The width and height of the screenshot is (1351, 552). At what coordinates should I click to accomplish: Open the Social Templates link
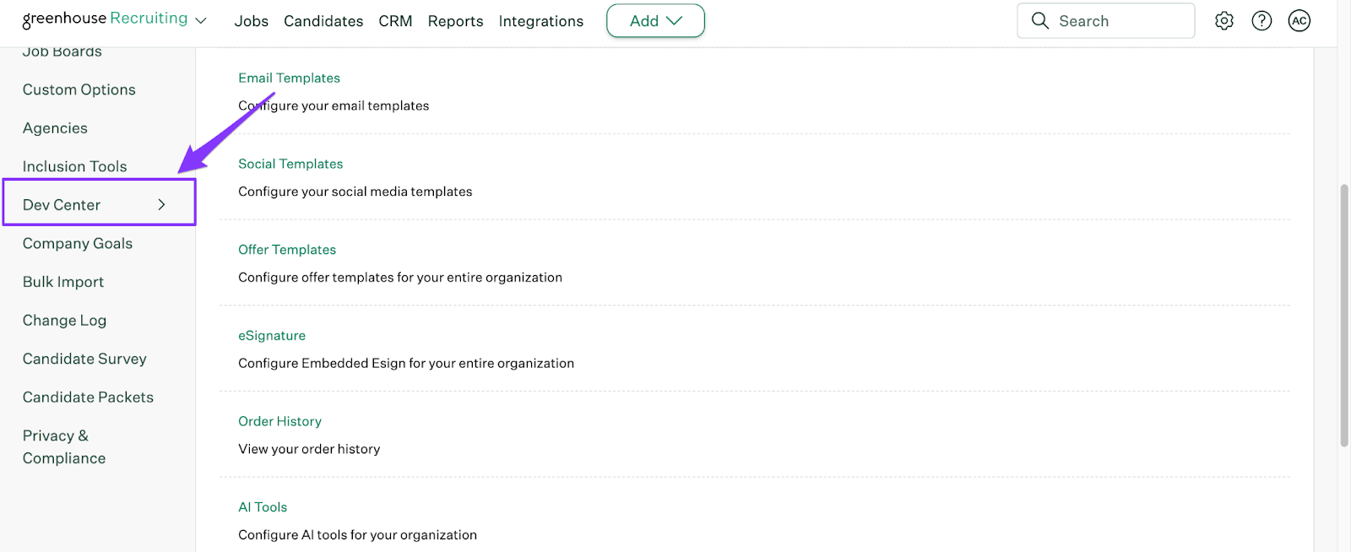click(x=290, y=164)
